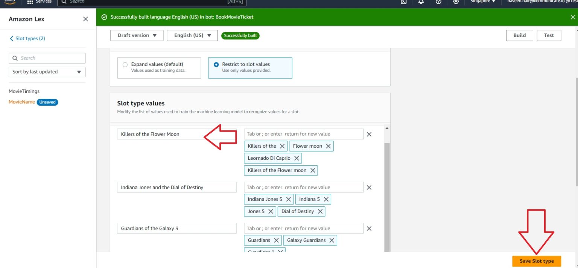Select Expand values (default) radio option
The image size is (578, 268).
click(x=125, y=64)
